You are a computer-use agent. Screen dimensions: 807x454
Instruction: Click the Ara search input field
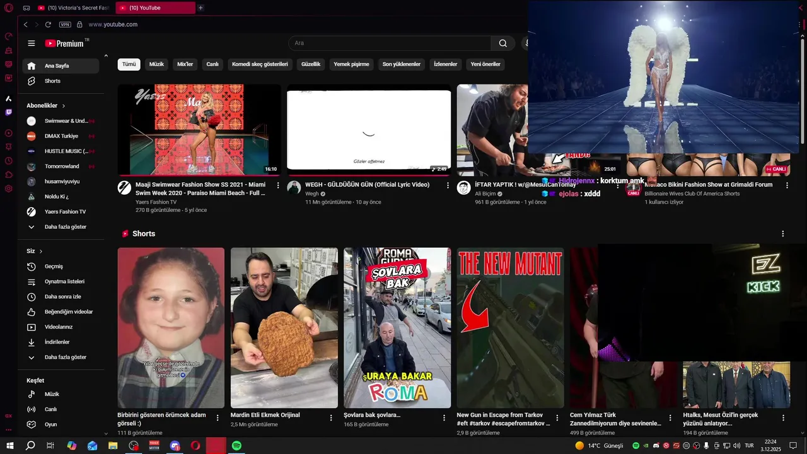point(390,44)
